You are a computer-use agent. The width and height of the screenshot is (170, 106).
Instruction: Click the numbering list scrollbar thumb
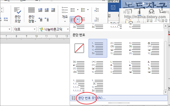pos(165,65)
